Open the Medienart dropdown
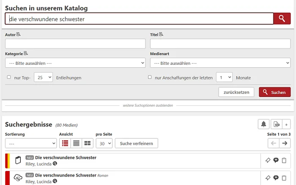This screenshot has height=185, width=296. (x=220, y=63)
